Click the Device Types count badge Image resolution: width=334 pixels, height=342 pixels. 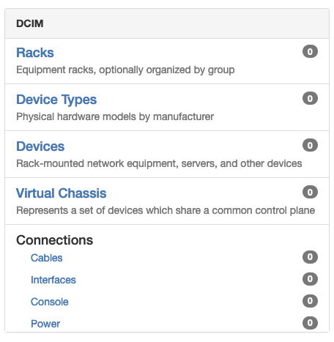point(310,98)
